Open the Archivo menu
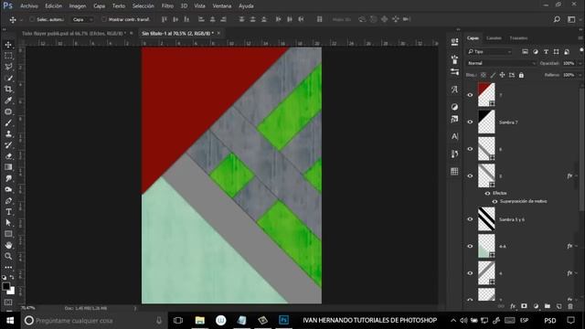This screenshot has width=585, height=329. pos(29,6)
